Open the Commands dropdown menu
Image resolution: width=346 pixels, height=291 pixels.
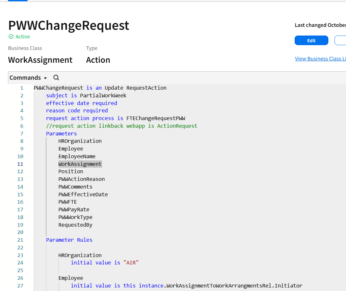click(x=28, y=78)
